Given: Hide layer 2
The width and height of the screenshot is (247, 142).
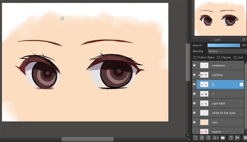Looking at the screenshot, I should click(x=194, y=84).
